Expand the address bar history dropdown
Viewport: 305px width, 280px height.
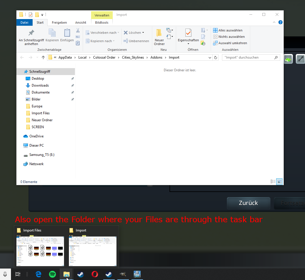pyautogui.click(x=210, y=58)
